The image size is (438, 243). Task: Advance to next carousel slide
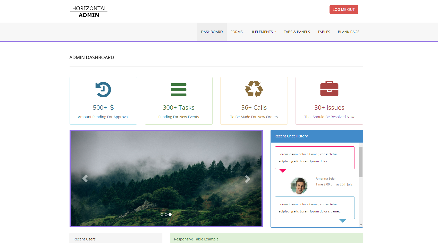click(x=247, y=179)
